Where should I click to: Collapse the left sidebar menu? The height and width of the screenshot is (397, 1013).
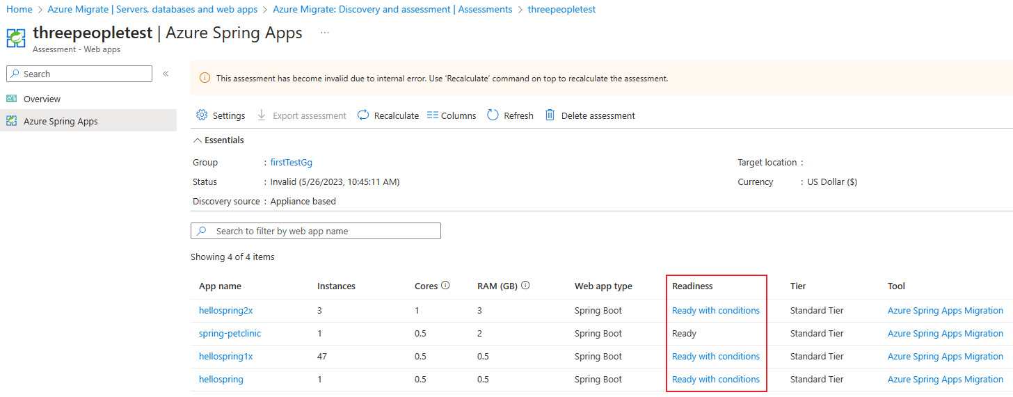pos(166,74)
